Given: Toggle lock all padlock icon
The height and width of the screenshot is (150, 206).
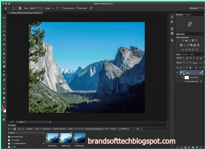Looking at the screenshot, I should [x=190, y=67].
